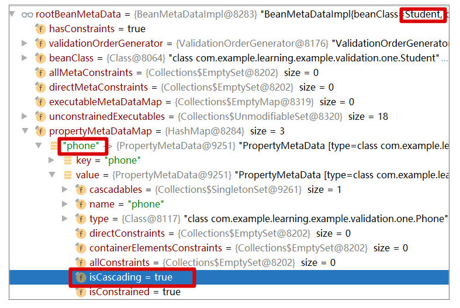Click the field icon next to executableMetaDataMap
Viewport: 460px width, 308px height.
click(x=40, y=102)
